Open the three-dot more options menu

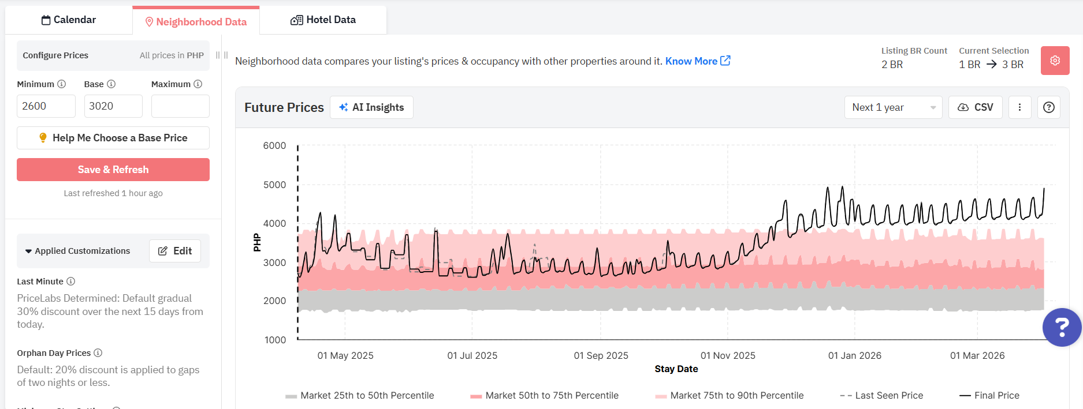(1019, 107)
